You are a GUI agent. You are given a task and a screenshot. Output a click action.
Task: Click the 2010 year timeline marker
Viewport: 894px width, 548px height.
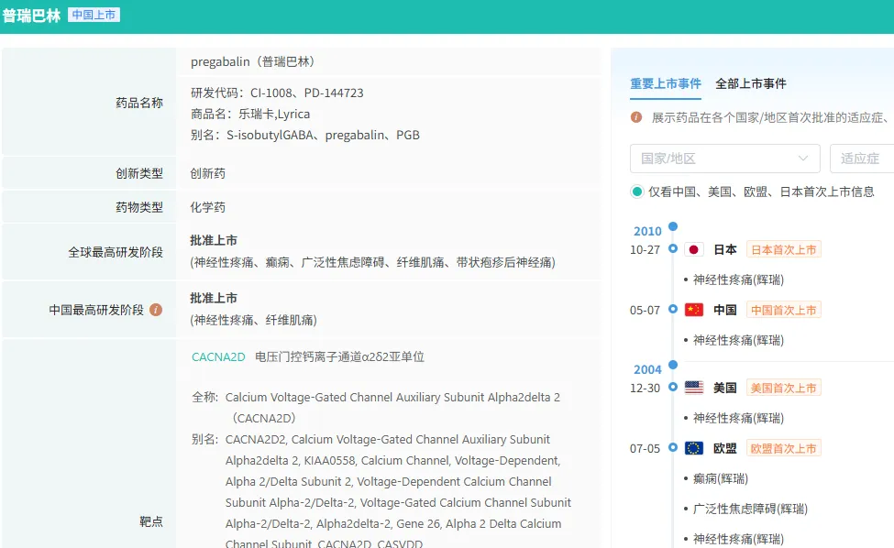click(647, 231)
